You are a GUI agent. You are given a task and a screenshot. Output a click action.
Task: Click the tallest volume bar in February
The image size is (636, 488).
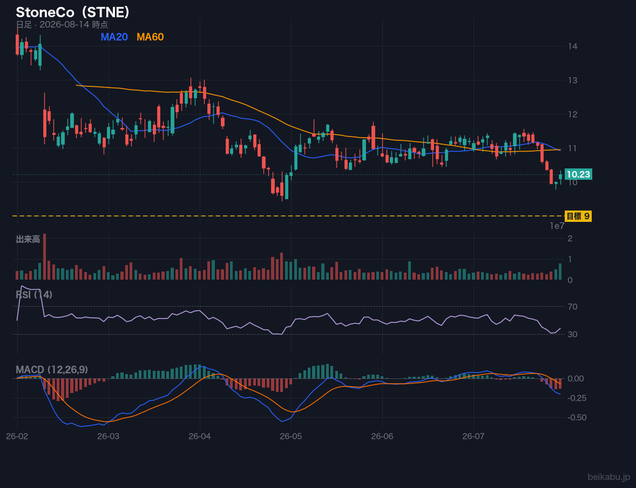(45, 257)
